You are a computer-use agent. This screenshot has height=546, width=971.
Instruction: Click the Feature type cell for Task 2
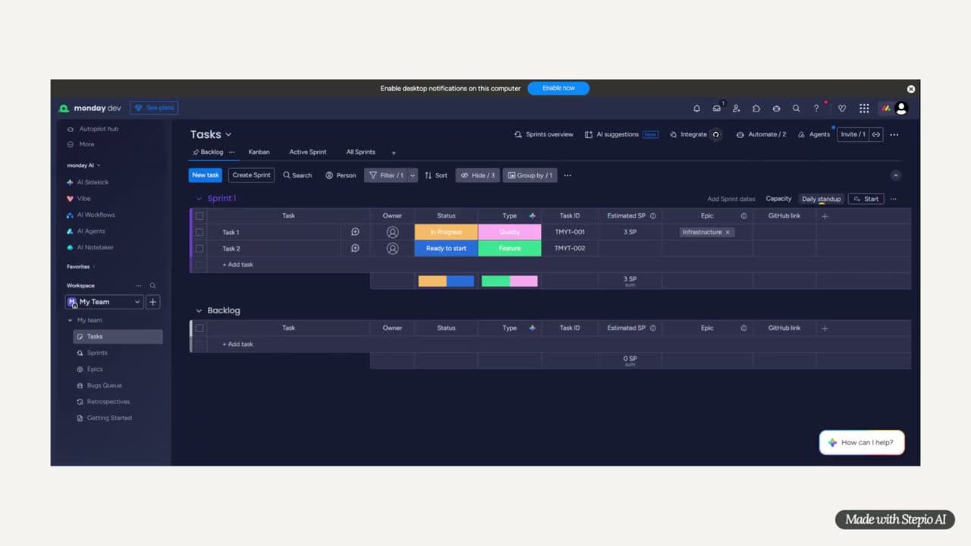(510, 248)
